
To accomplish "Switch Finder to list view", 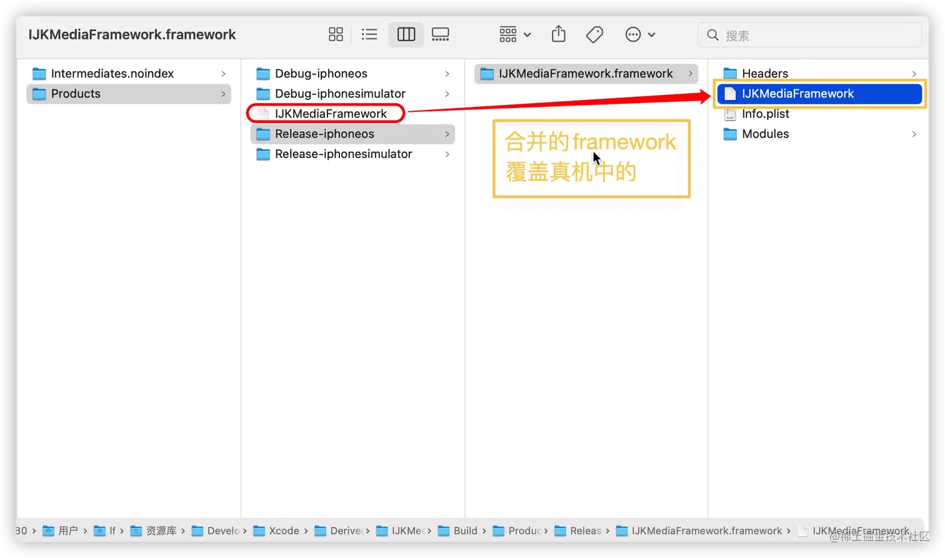I will point(369,34).
